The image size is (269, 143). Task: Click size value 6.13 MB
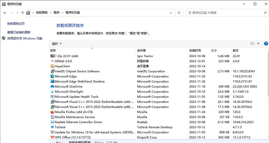click(x=224, y=122)
